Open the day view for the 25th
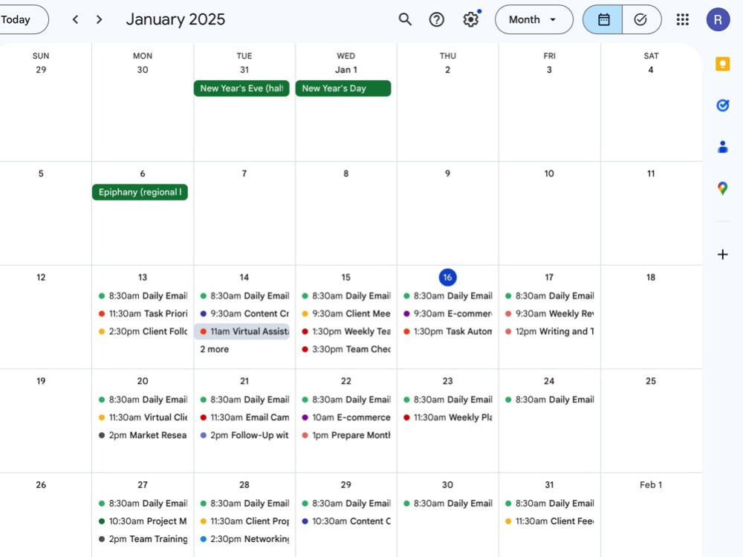 (x=651, y=381)
